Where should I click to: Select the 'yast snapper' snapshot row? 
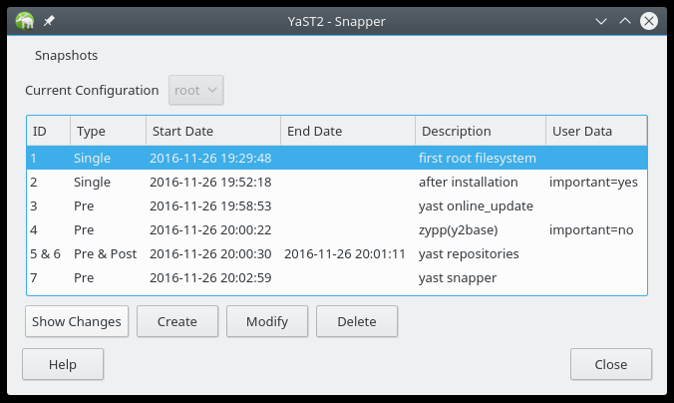click(x=336, y=277)
